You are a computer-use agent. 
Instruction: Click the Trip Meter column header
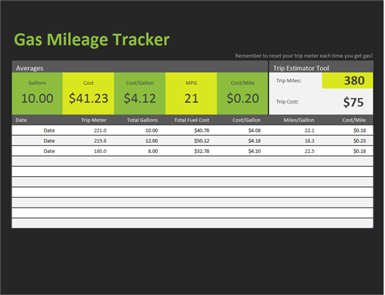94,120
